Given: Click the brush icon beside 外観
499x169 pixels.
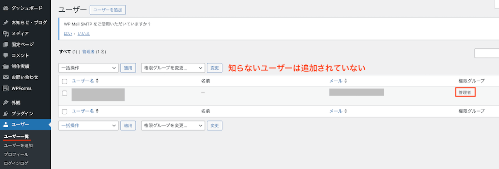Looking at the screenshot, I should tap(5, 102).
